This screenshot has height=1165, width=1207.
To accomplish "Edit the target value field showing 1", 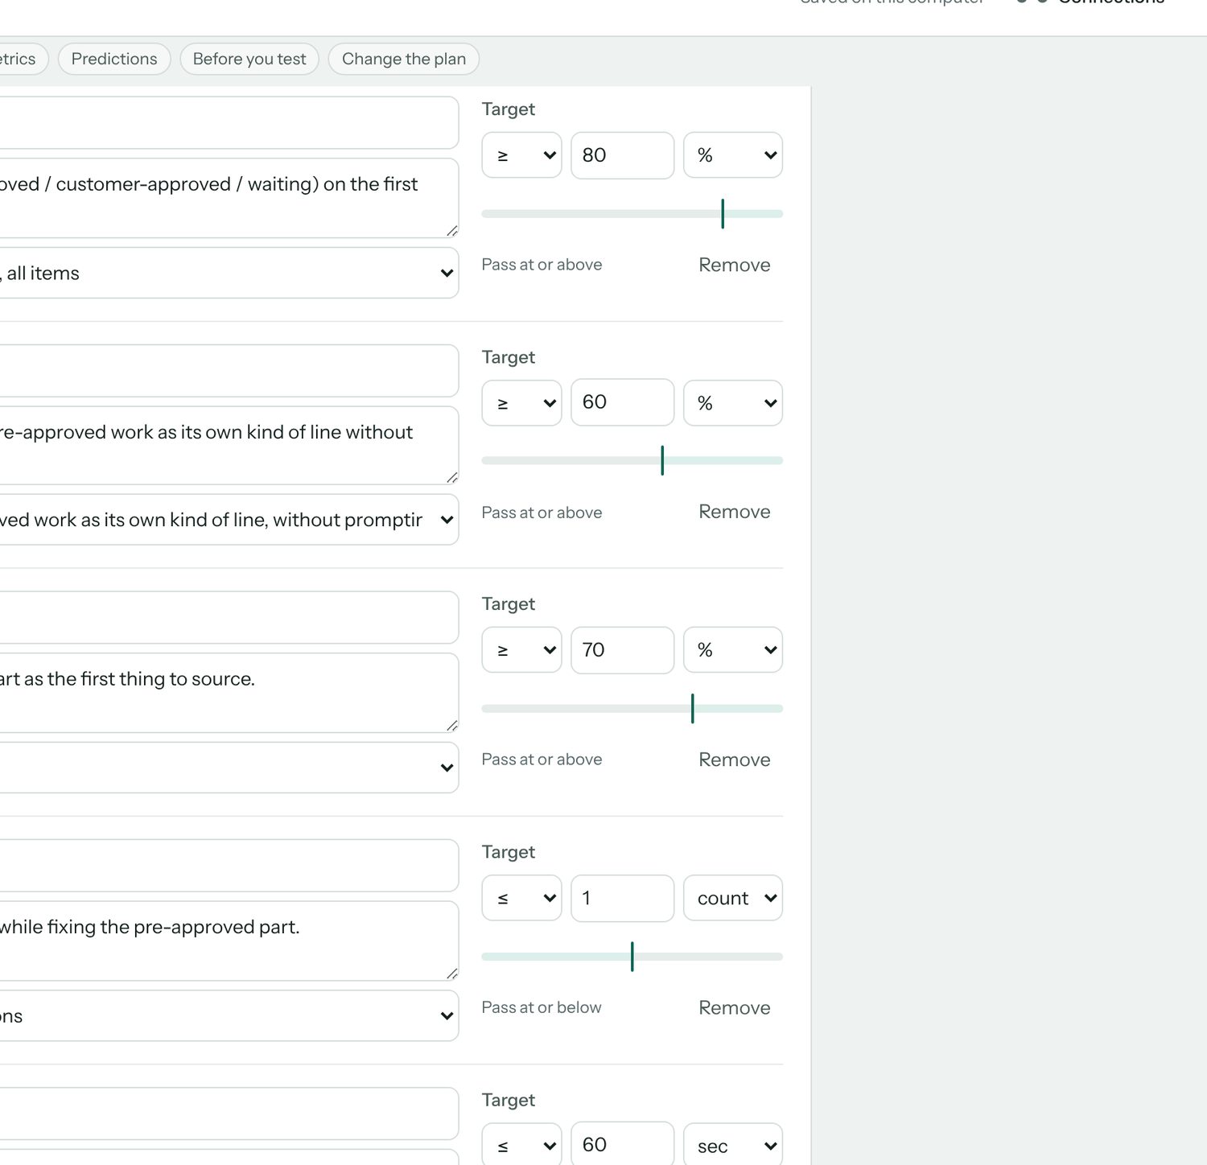I will pyautogui.click(x=623, y=898).
